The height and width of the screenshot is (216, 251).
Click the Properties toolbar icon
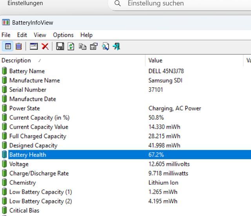click(x=93, y=47)
